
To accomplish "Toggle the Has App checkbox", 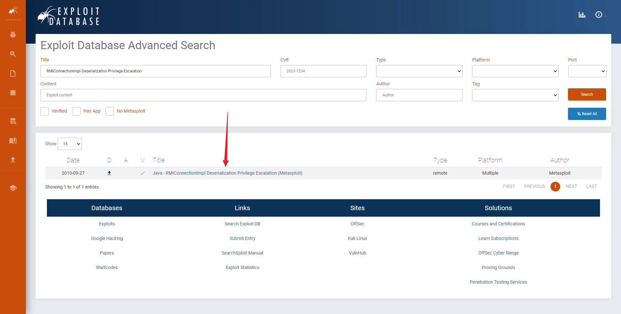I will tap(76, 111).
